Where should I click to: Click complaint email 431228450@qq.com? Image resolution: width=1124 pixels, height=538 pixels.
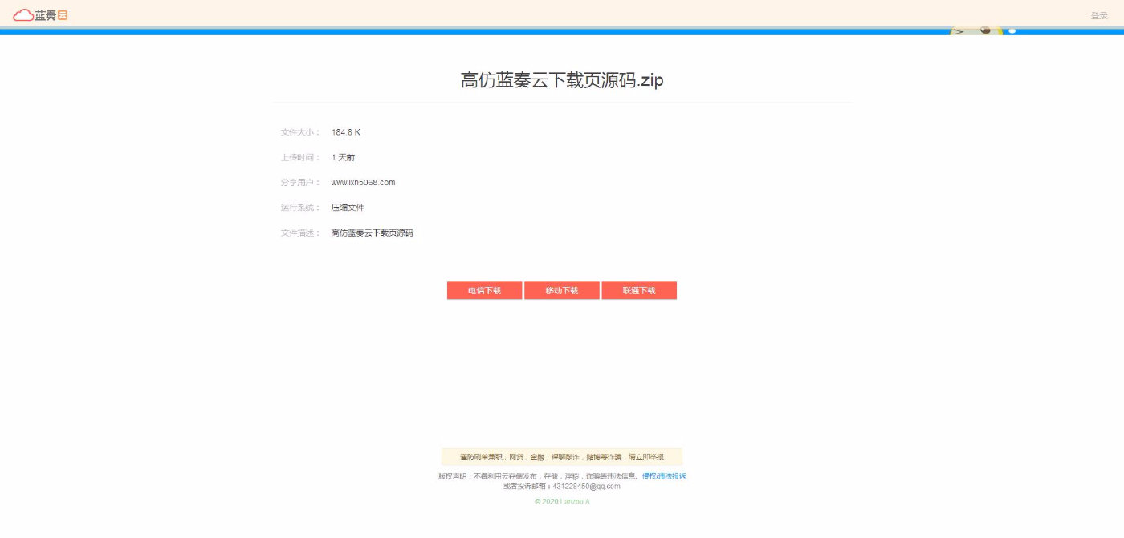click(x=586, y=486)
